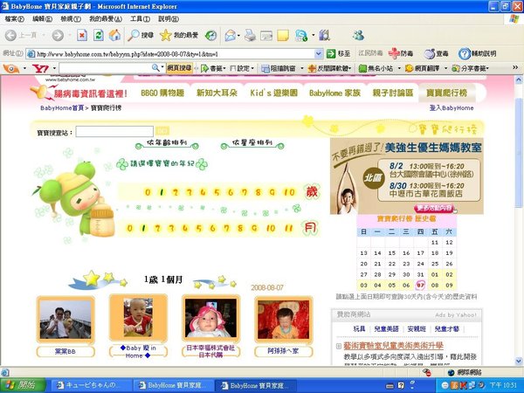The image size is (524, 393).
Task: Expand the settings dropdown on Yahoo toolbar
Action: pyautogui.click(x=252, y=68)
